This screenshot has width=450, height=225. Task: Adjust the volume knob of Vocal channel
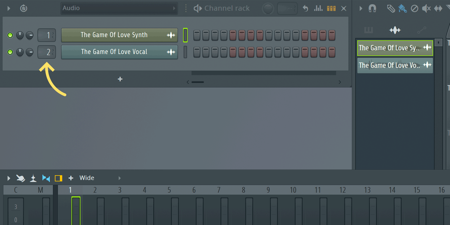point(30,52)
